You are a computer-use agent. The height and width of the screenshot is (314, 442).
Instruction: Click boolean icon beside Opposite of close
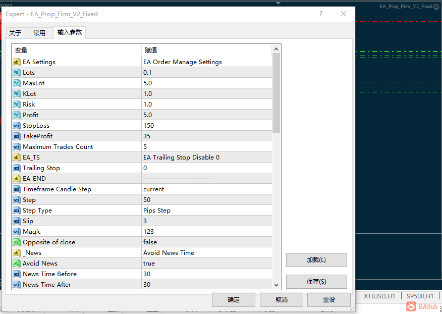point(16,242)
